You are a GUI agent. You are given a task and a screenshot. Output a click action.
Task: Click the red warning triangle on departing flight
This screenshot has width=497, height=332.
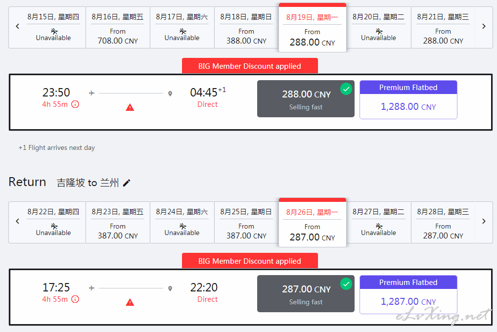[130, 107]
